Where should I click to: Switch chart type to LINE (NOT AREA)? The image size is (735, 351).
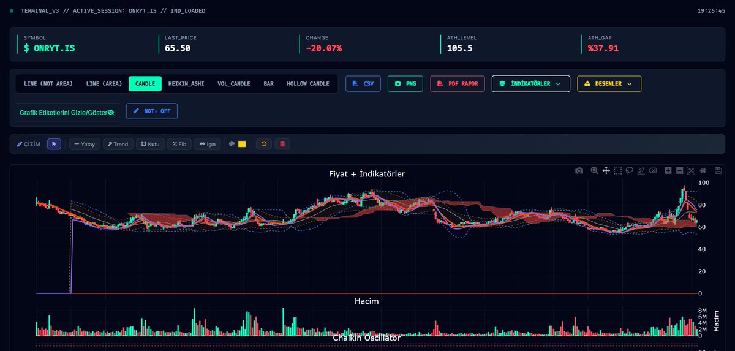(x=48, y=83)
